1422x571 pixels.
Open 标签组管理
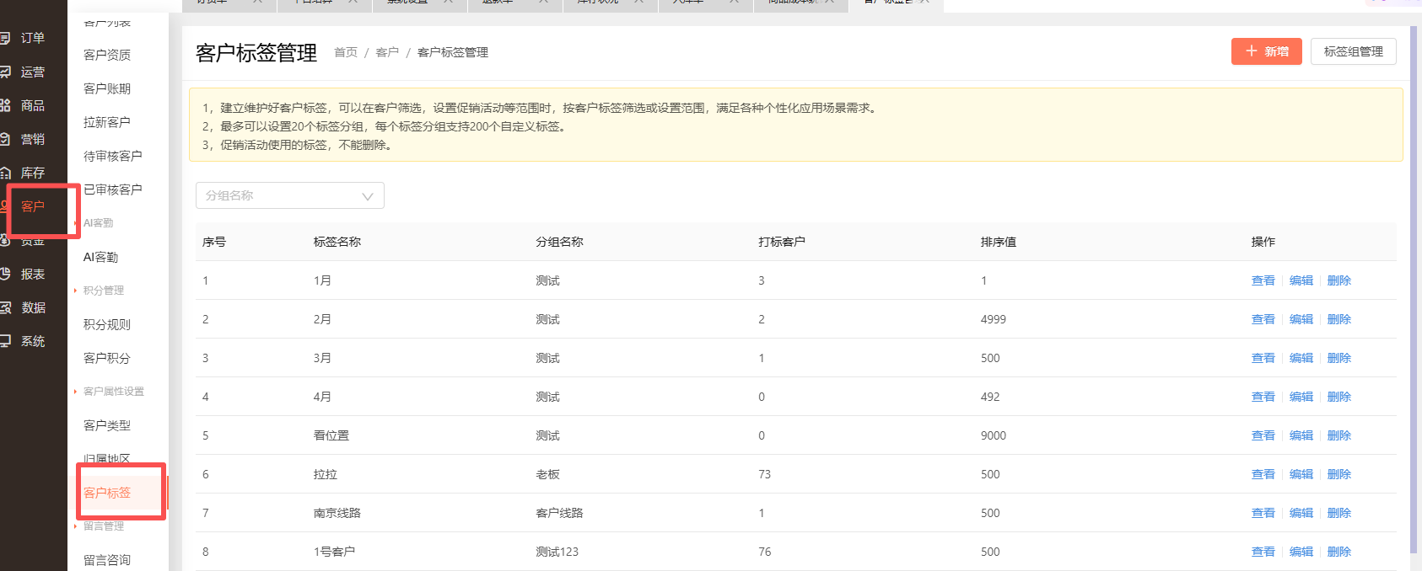pyautogui.click(x=1353, y=51)
